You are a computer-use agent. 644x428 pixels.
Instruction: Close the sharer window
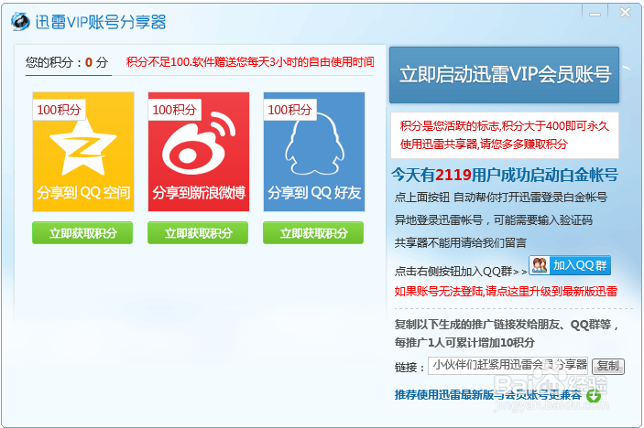click(625, 13)
